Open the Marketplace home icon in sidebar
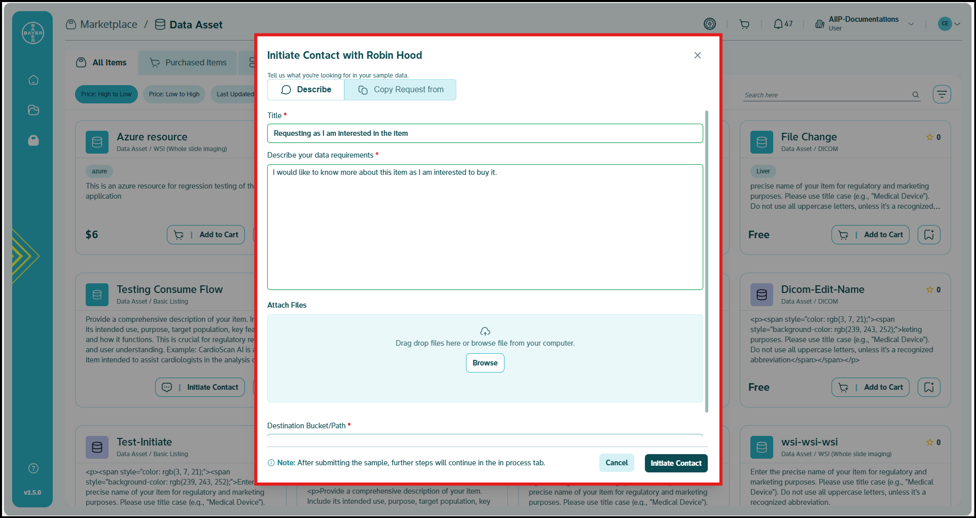 [32, 80]
